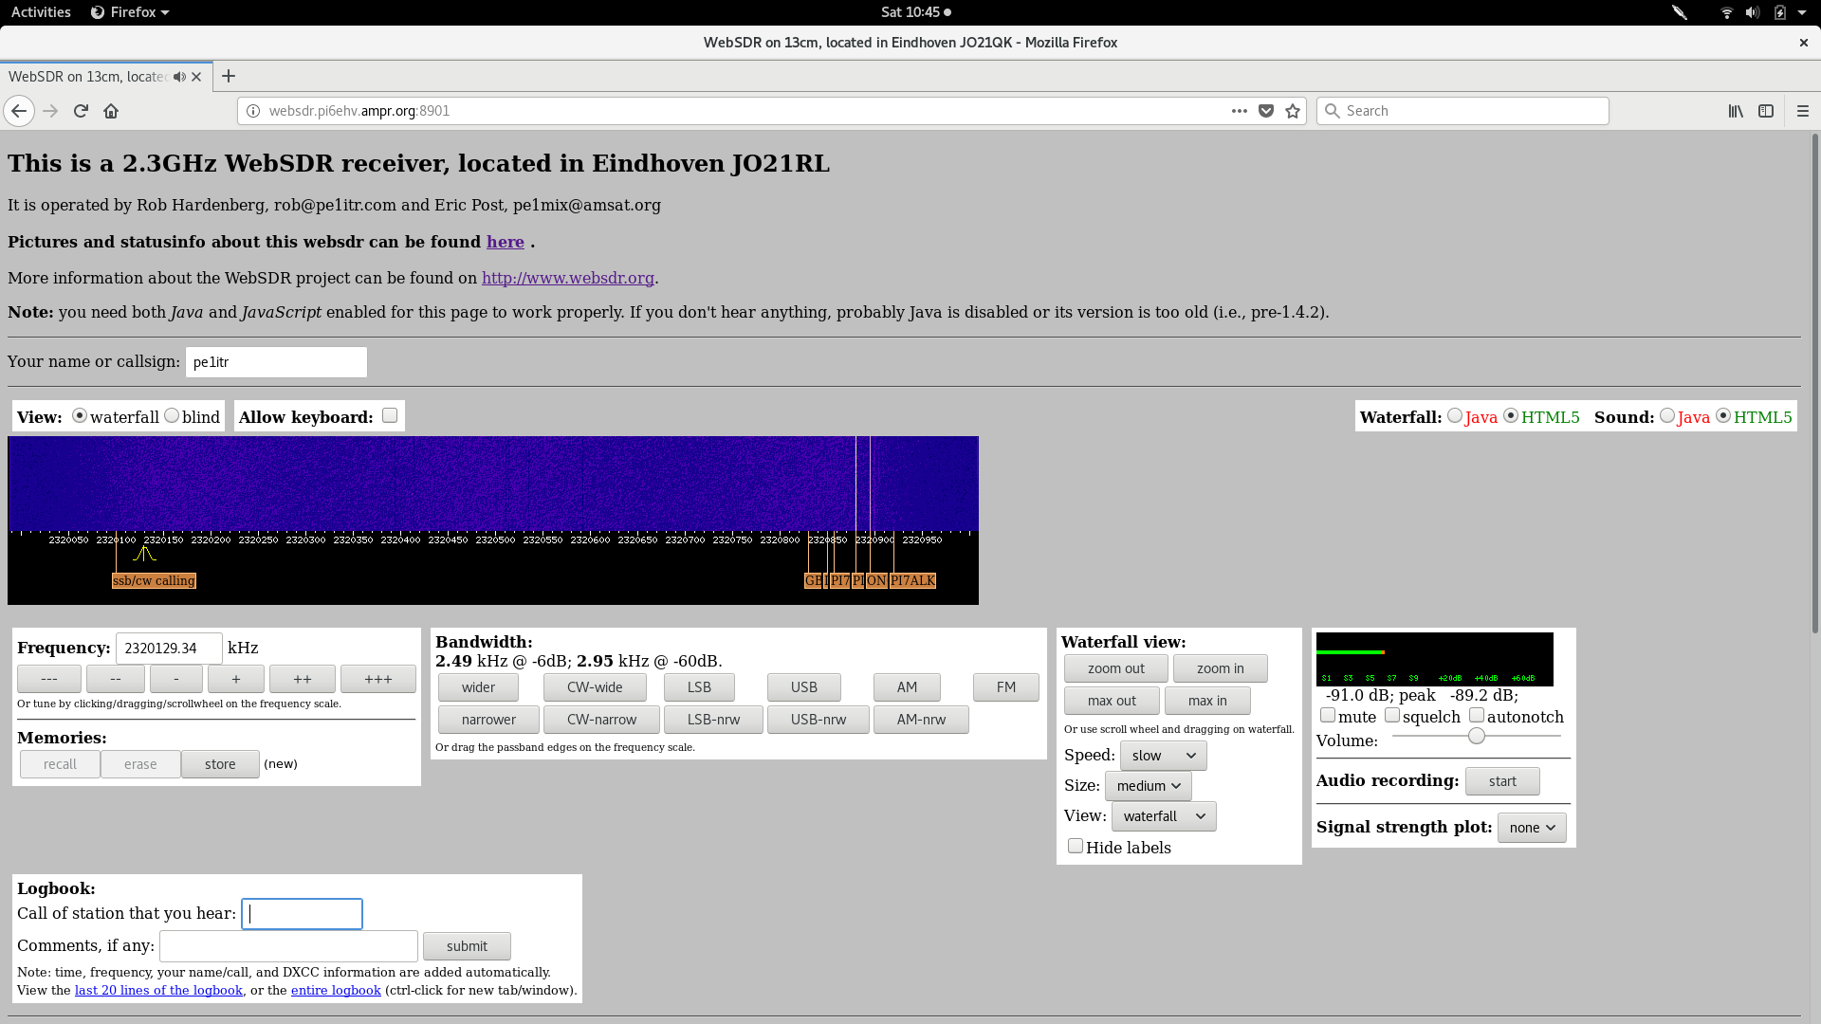This screenshot has width=1821, height=1024.
Task: Check the Hide labels checkbox
Action: 1076,846
